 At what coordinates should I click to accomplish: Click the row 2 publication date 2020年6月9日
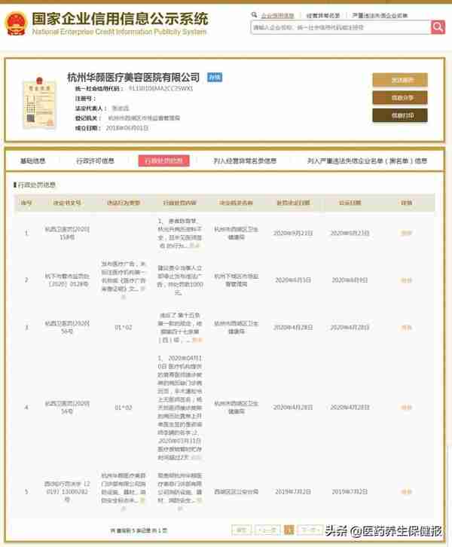pos(350,280)
